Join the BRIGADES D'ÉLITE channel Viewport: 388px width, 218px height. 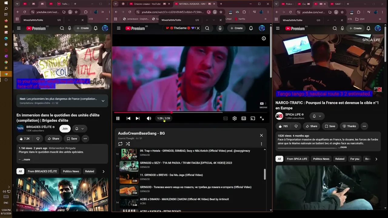coord(65,129)
